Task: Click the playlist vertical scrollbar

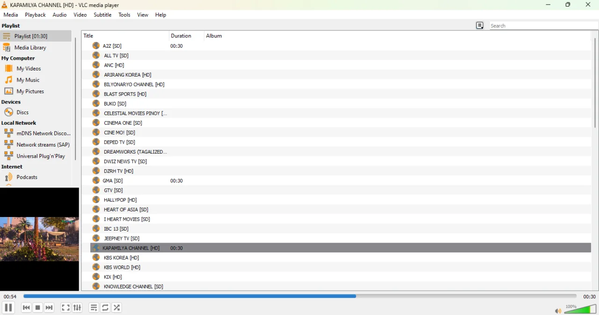Action: tap(595, 83)
